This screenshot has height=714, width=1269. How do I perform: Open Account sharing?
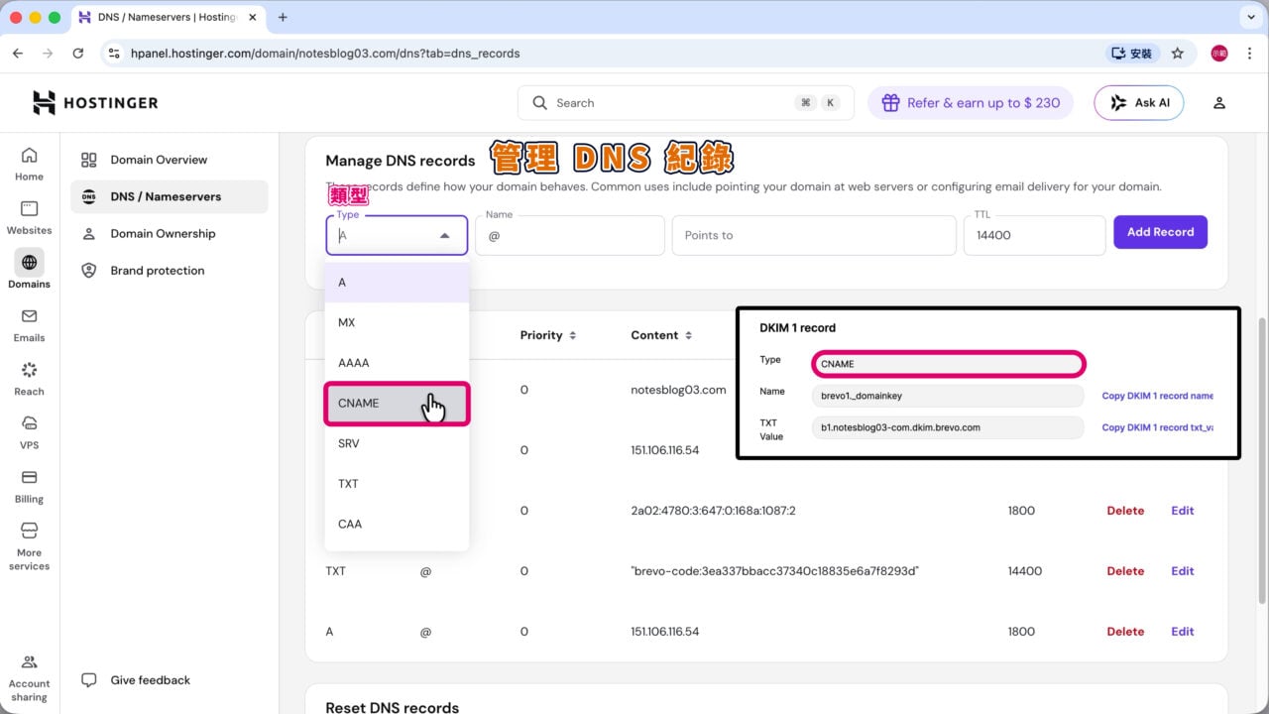tap(29, 678)
